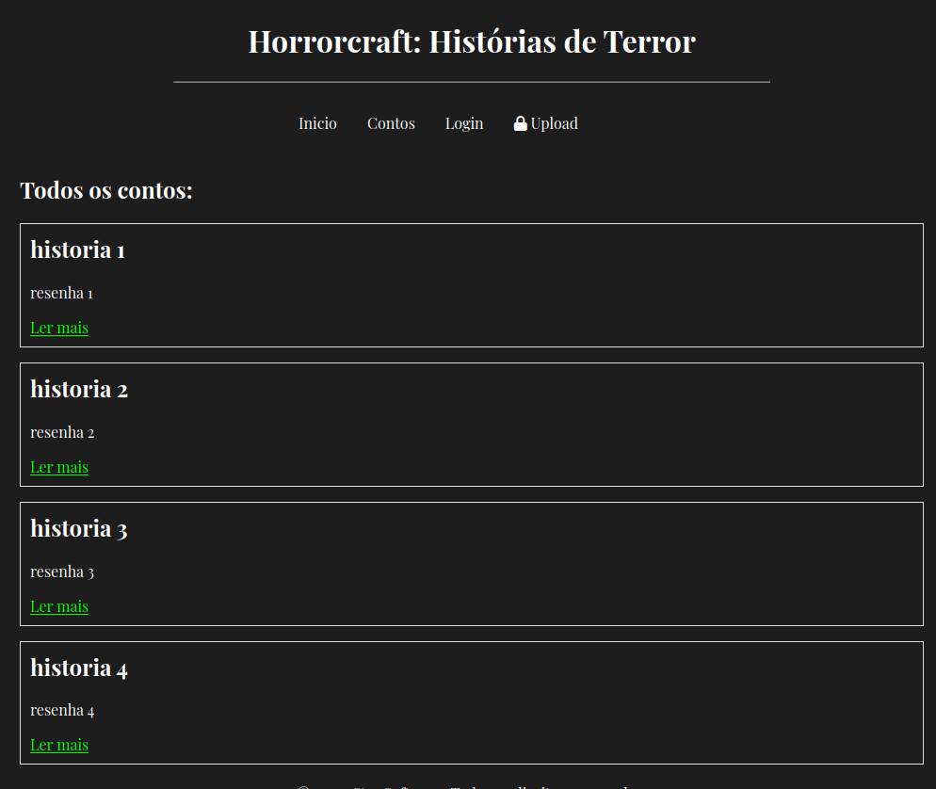Select the 'historia 2' heading
Viewport: 936px width, 789px height.
(79, 389)
